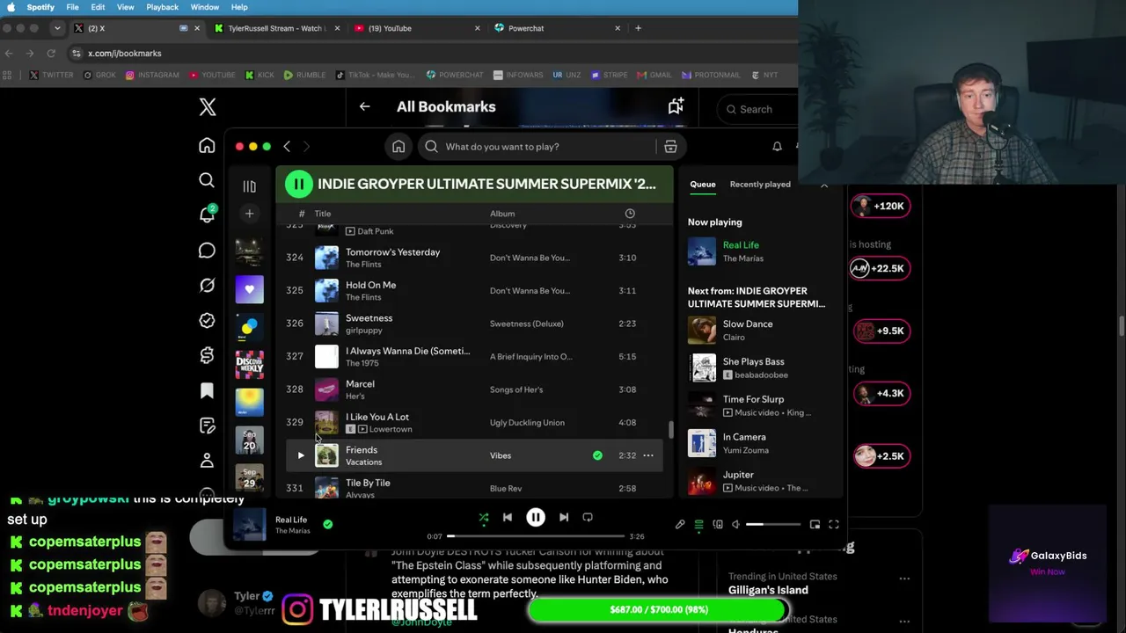
Task: Open the macOS Apple menu
Action: 11,7
